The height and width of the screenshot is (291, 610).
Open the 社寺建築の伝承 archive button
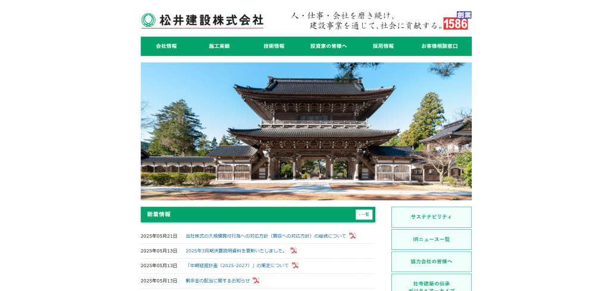pyautogui.click(x=431, y=284)
